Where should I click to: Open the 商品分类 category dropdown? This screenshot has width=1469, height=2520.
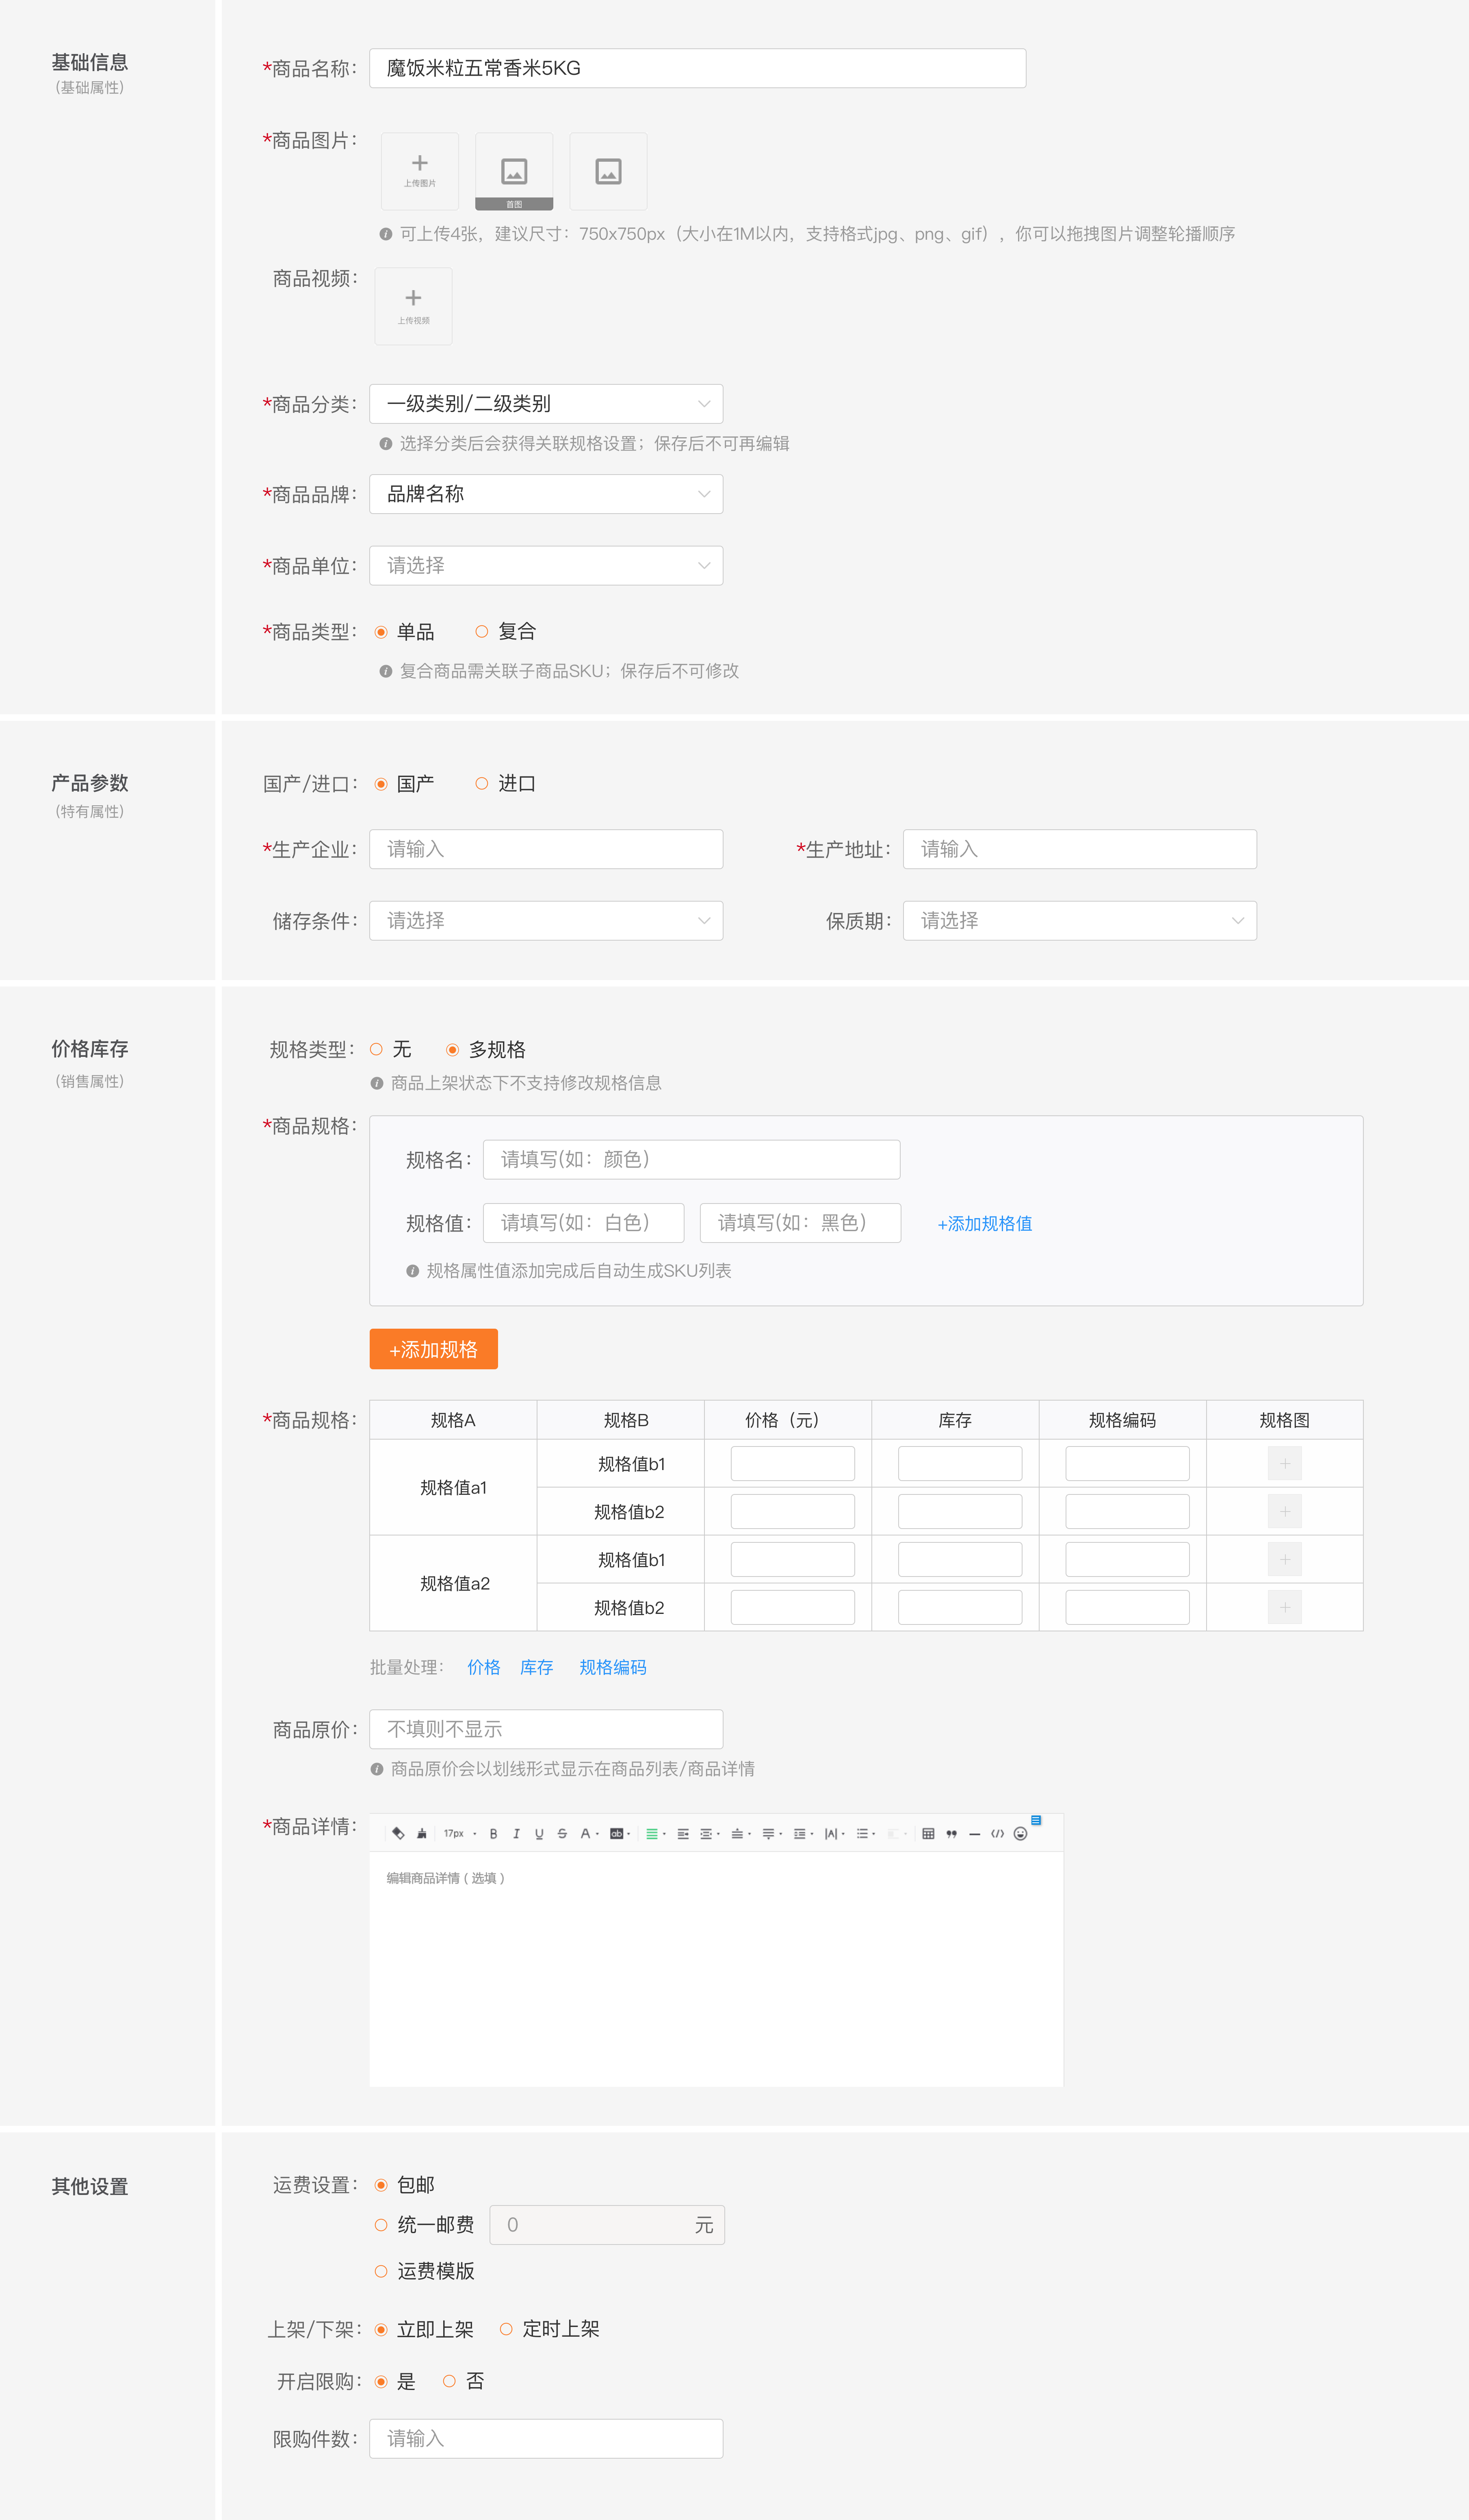[x=546, y=404]
